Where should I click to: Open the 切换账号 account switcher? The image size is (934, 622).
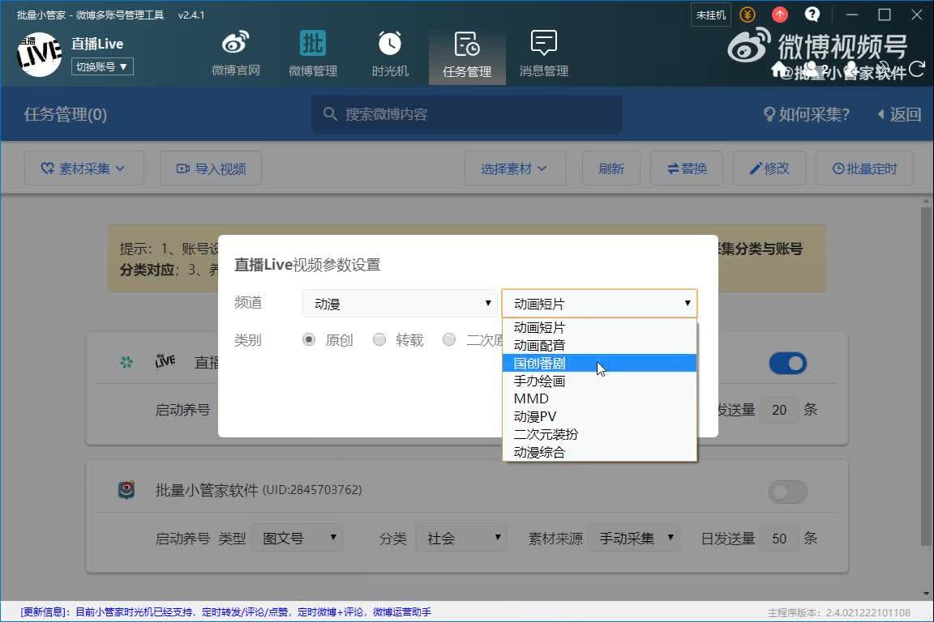(x=102, y=66)
